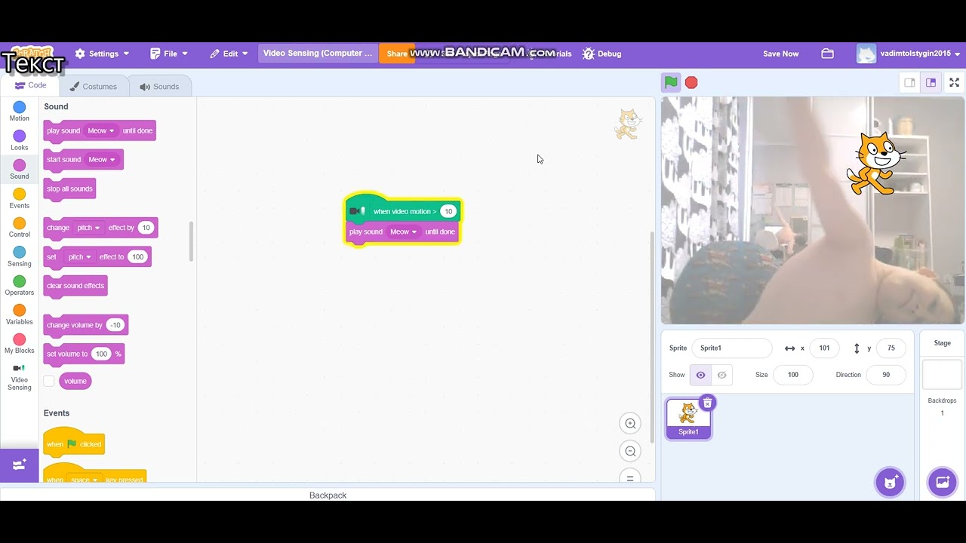Expand pitch dropdown in change effect block
Image resolution: width=966 pixels, height=543 pixels.
(x=88, y=228)
